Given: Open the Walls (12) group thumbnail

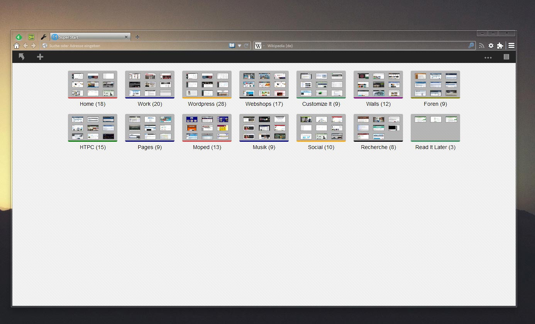Looking at the screenshot, I should pyautogui.click(x=378, y=84).
